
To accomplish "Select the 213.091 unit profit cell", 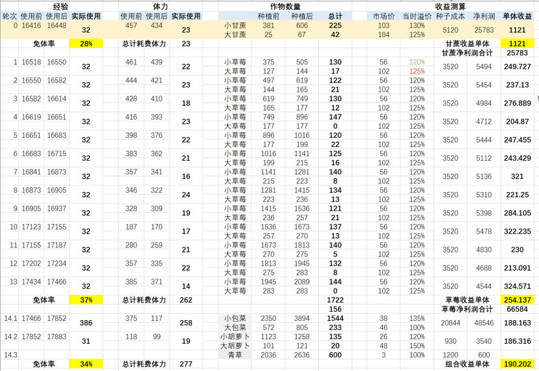I will click(518, 268).
